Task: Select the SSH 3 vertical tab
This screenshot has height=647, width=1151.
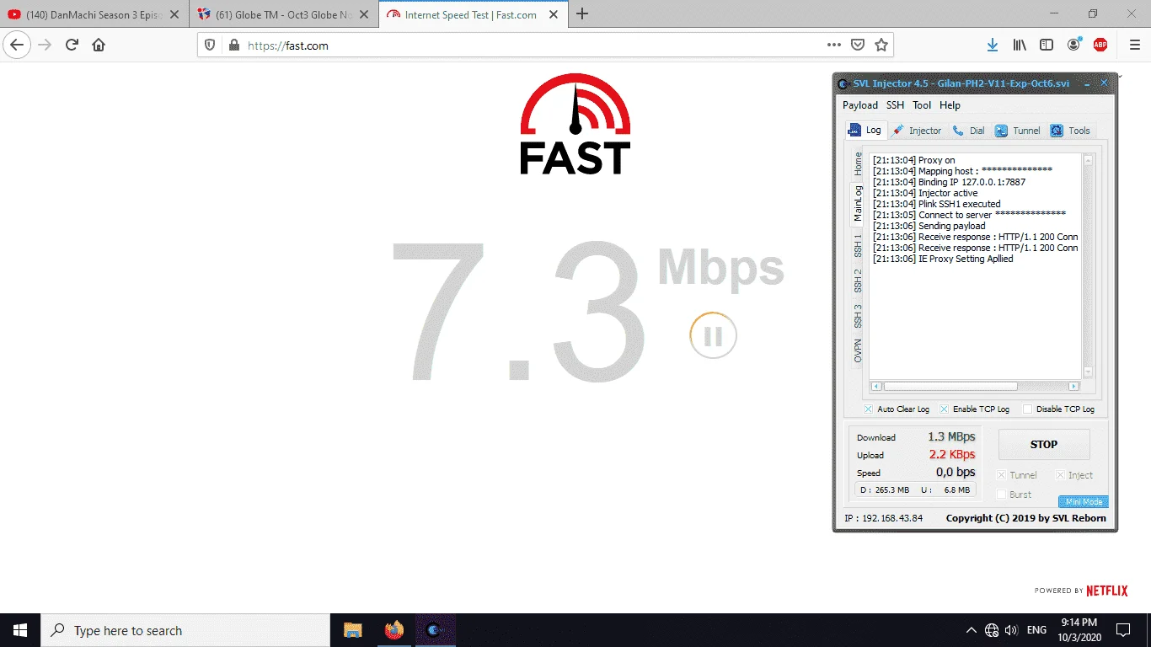Action: tap(858, 317)
